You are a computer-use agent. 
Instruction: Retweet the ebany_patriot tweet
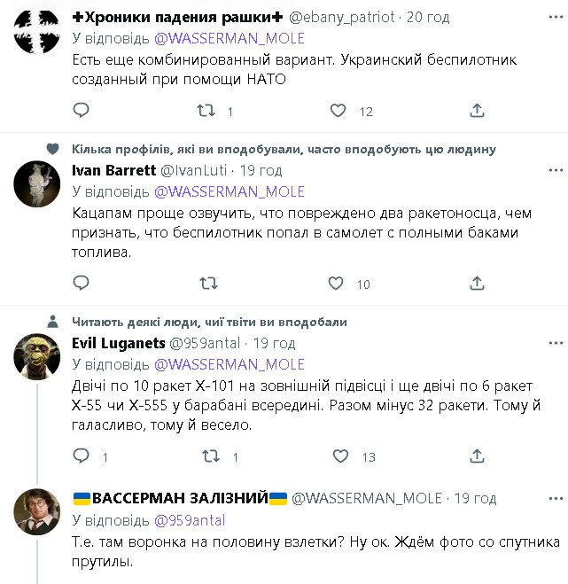(x=206, y=111)
